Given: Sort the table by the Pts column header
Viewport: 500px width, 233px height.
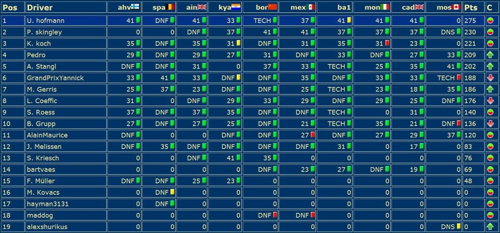Looking at the screenshot, I should click(x=471, y=7).
